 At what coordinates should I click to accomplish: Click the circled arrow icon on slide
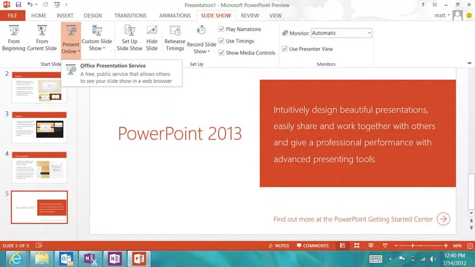pos(443,219)
